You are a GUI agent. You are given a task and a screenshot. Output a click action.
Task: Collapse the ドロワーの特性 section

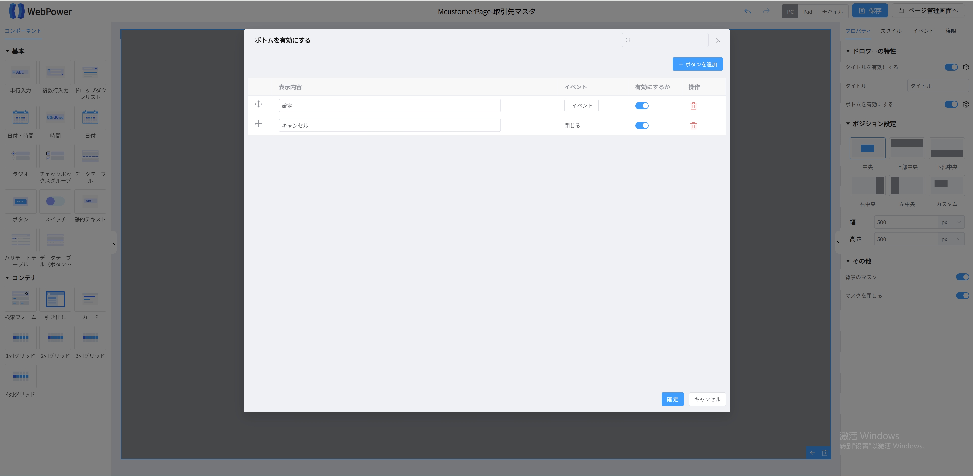(x=848, y=51)
